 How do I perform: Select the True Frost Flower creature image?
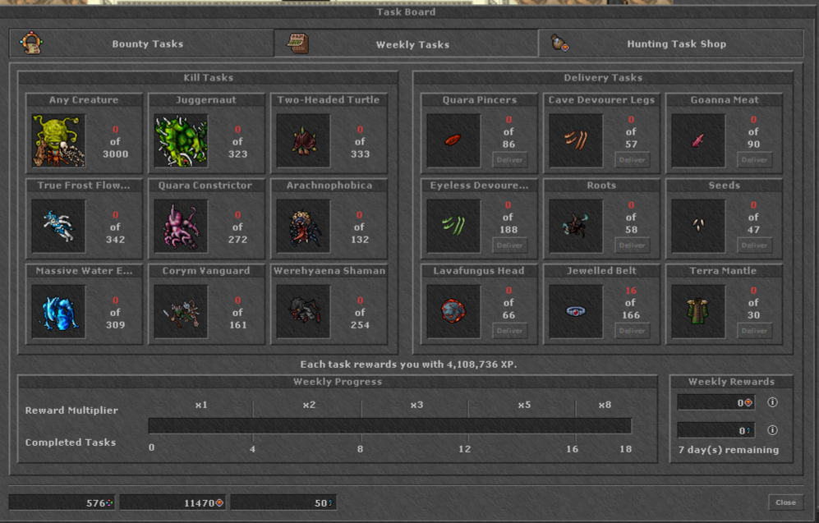58,227
